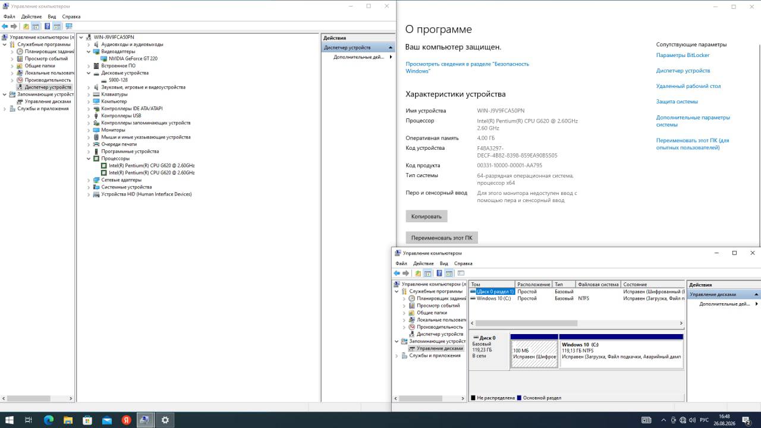Select the first Intel Pentium G620 processor entry
The height and width of the screenshot is (428, 761).
click(x=152, y=166)
